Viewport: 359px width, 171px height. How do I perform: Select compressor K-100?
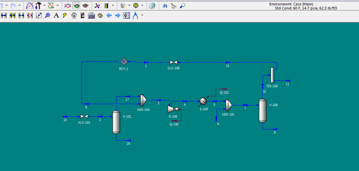[173, 109]
